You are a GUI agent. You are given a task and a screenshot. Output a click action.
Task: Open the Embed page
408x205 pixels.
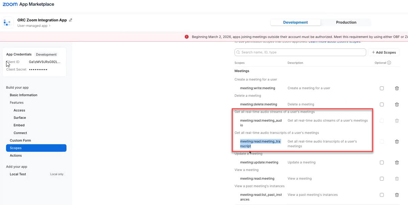click(x=19, y=125)
